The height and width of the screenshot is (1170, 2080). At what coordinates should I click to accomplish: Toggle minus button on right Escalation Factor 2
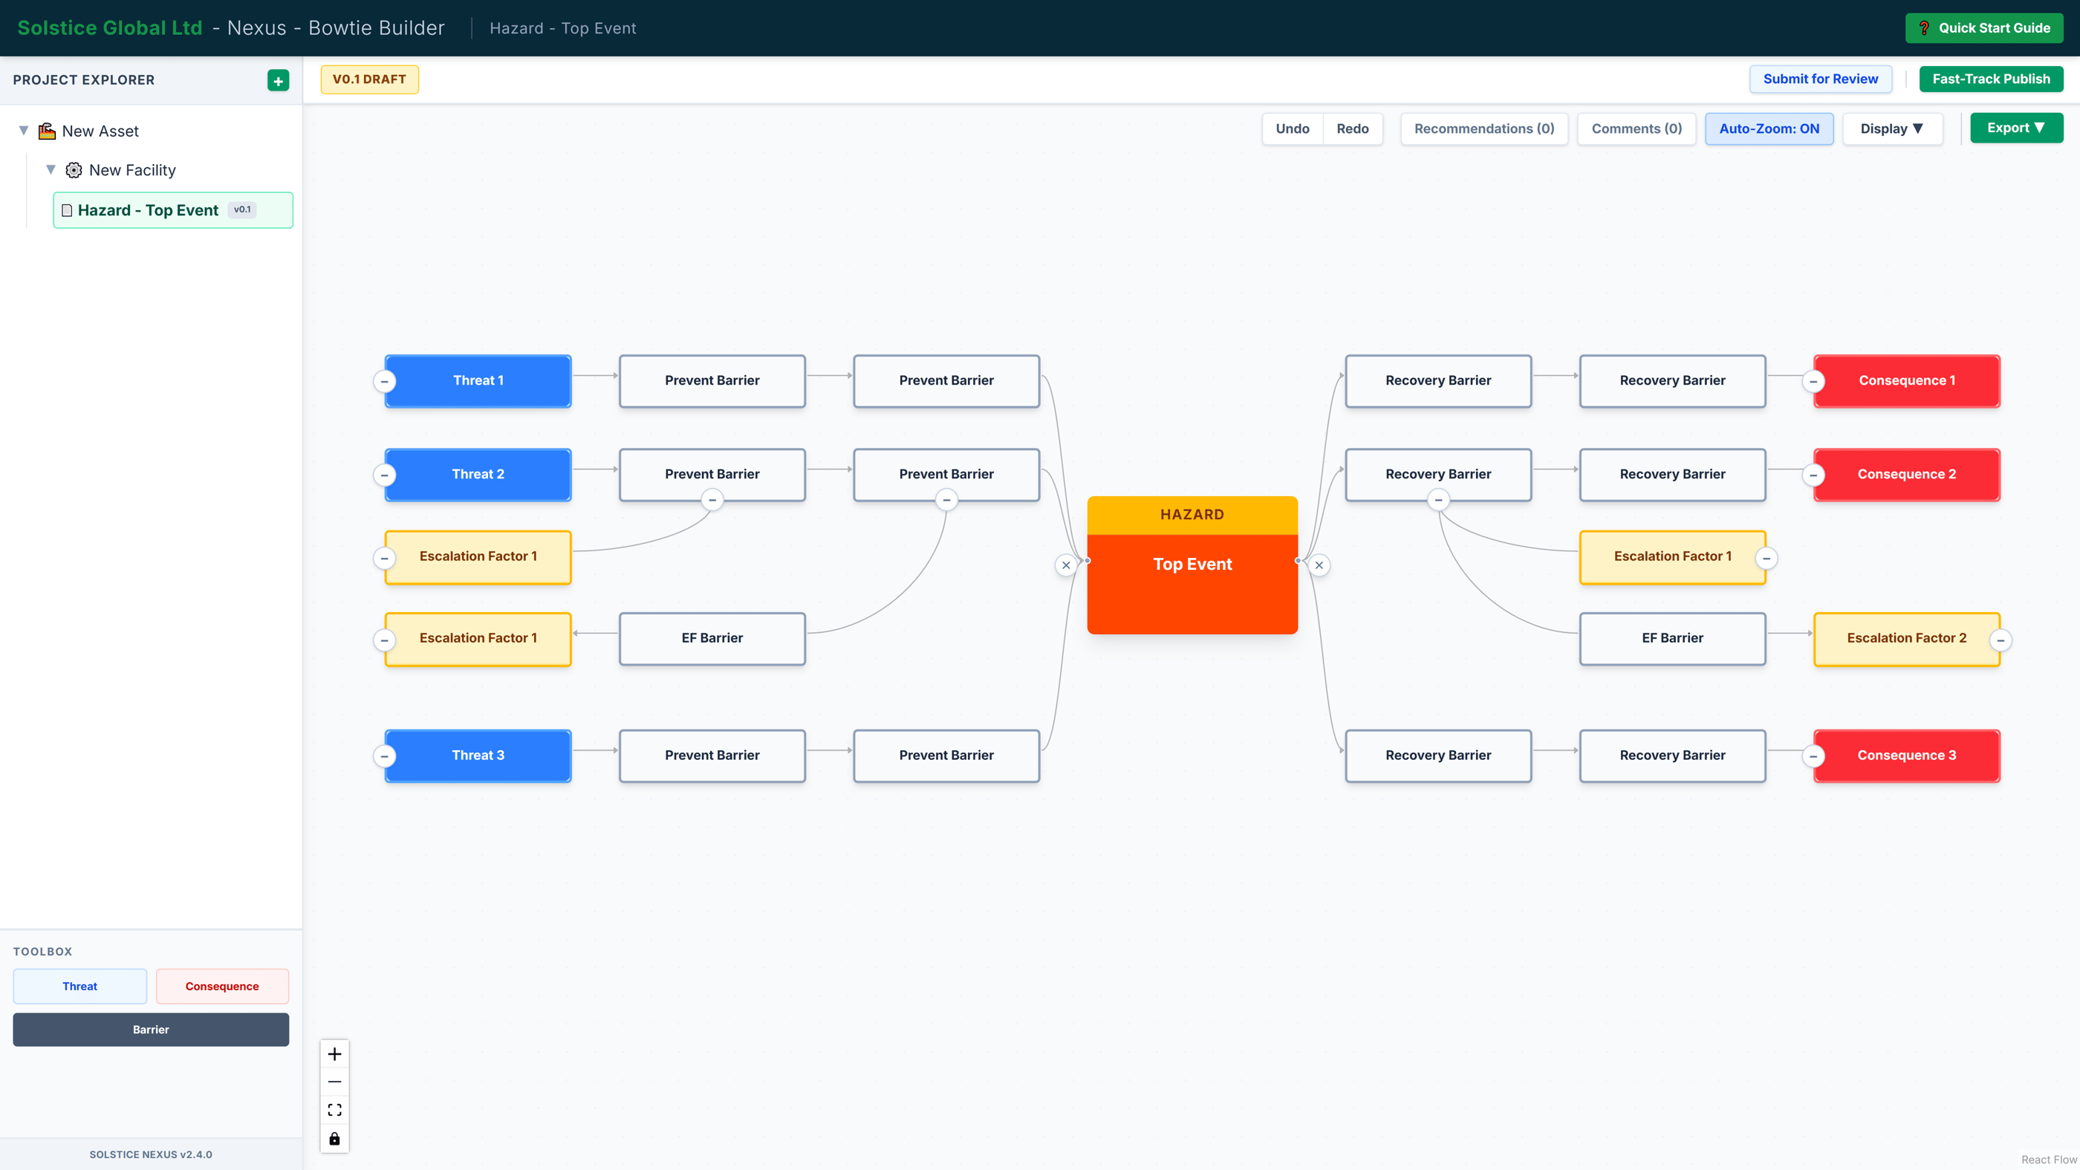(x=2000, y=640)
